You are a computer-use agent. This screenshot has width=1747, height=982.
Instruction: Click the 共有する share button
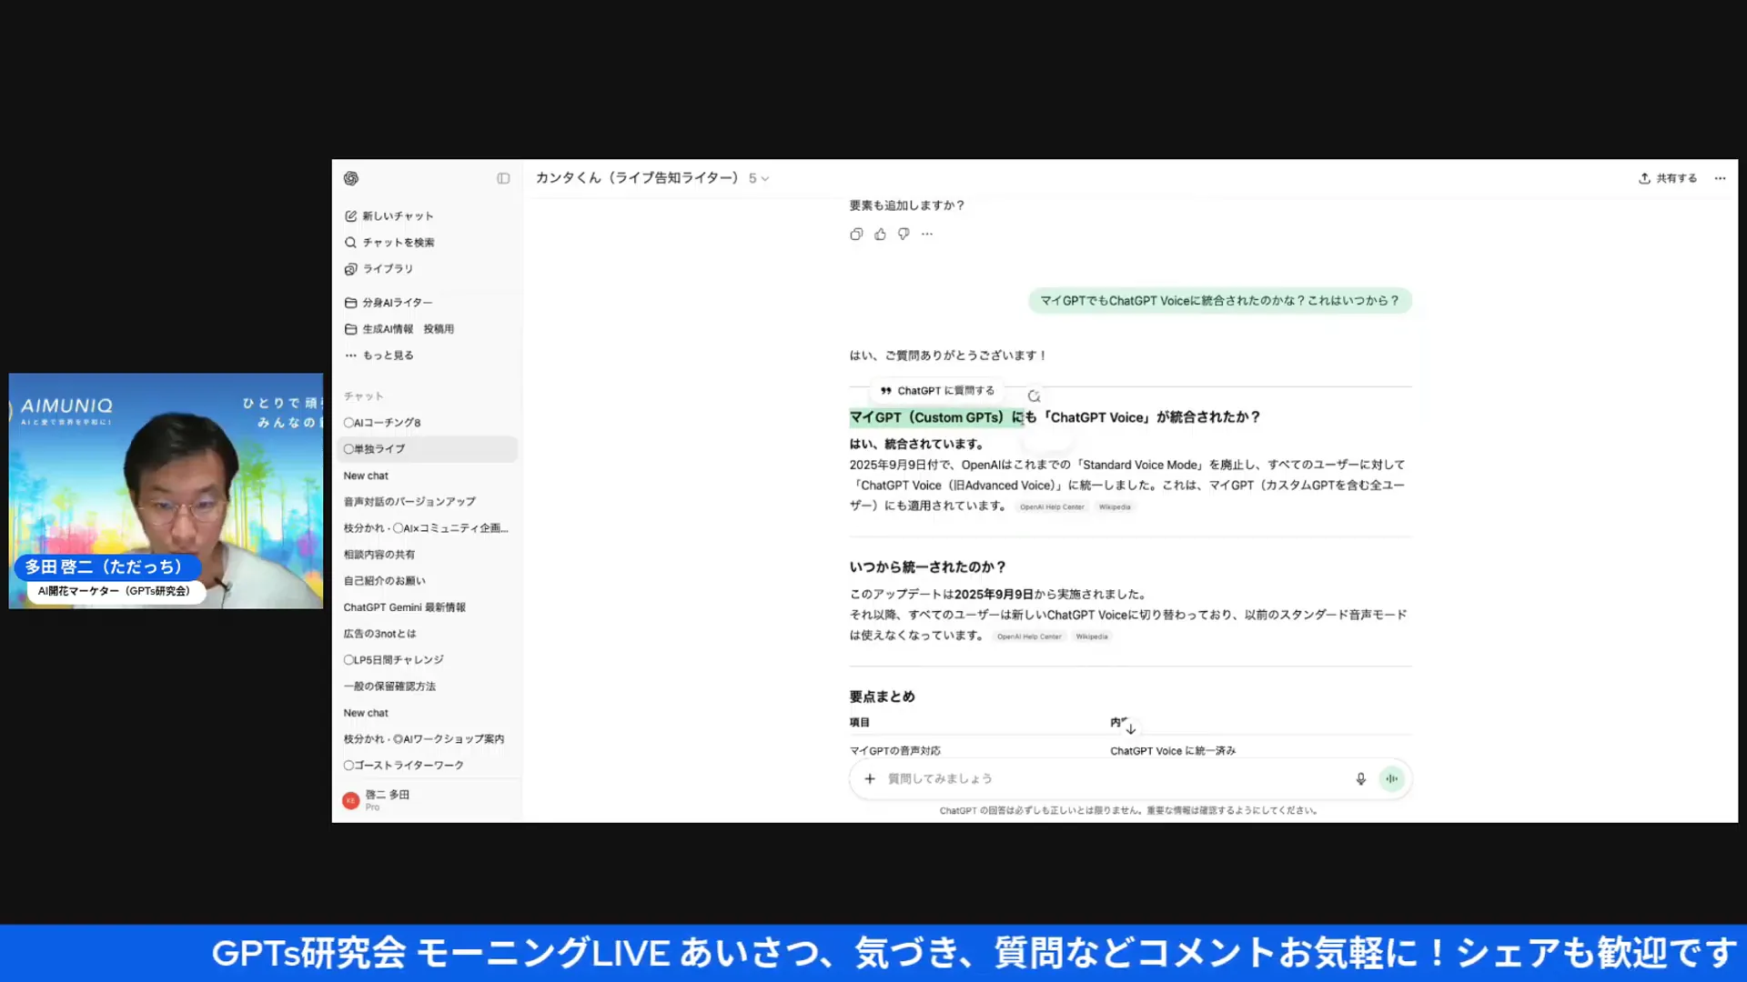click(1668, 178)
